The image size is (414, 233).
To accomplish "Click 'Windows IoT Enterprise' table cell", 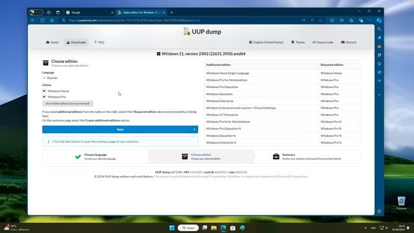I will click(x=261, y=115).
